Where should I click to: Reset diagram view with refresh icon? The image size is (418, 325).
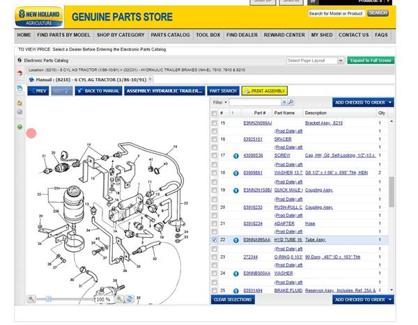click(130, 299)
